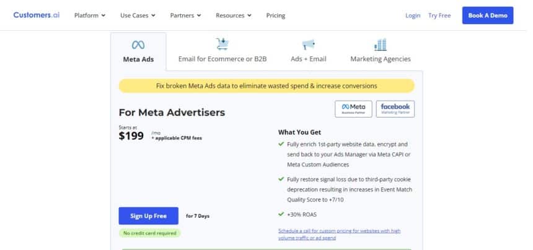Click checkmark beside '+30% ROAS'
Image resolution: width=533 pixels, height=250 pixels.
click(x=281, y=214)
